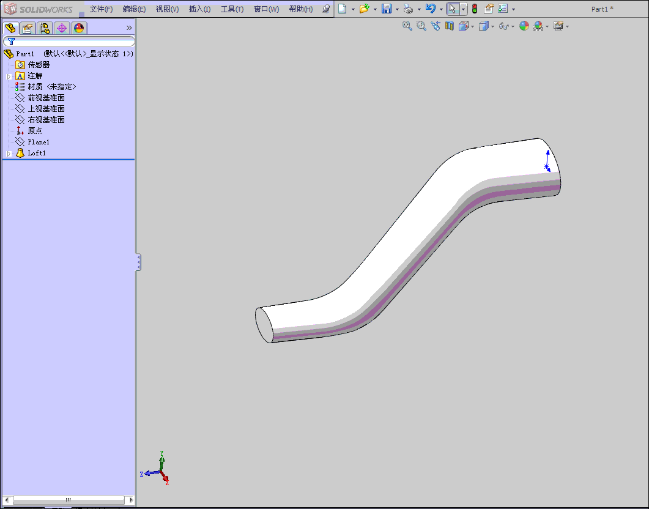
Task: Open File Properties icon in the top toolbar
Action: click(x=488, y=9)
